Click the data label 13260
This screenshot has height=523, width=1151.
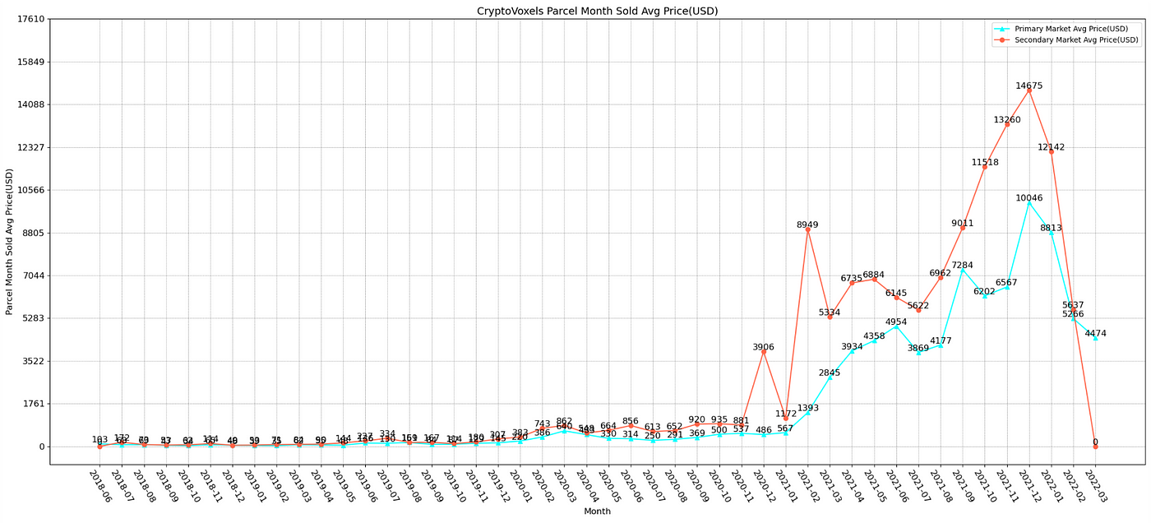[x=1006, y=120]
